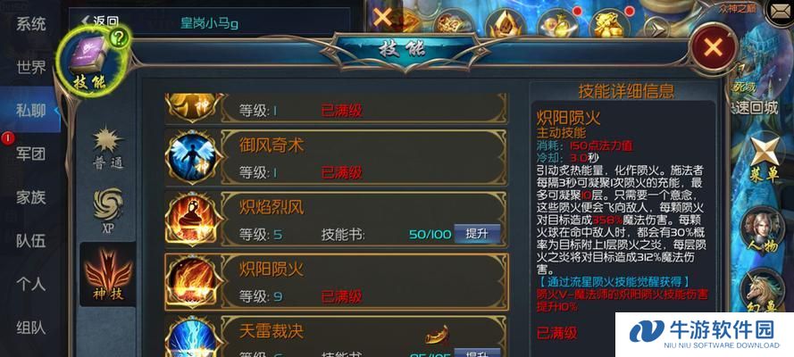Click the 返回 back arrow

[100, 21]
